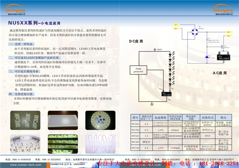Image resolution: width=239 pixels, height=168 pixels.
Task: Click the 第三代小电流产品 feature cell
Action: (223, 142)
